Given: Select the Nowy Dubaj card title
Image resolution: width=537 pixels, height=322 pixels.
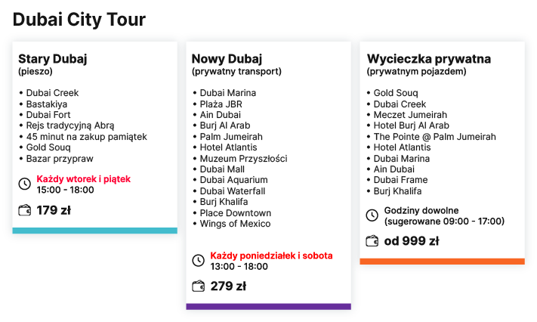Looking at the screenshot, I should pos(227,59).
